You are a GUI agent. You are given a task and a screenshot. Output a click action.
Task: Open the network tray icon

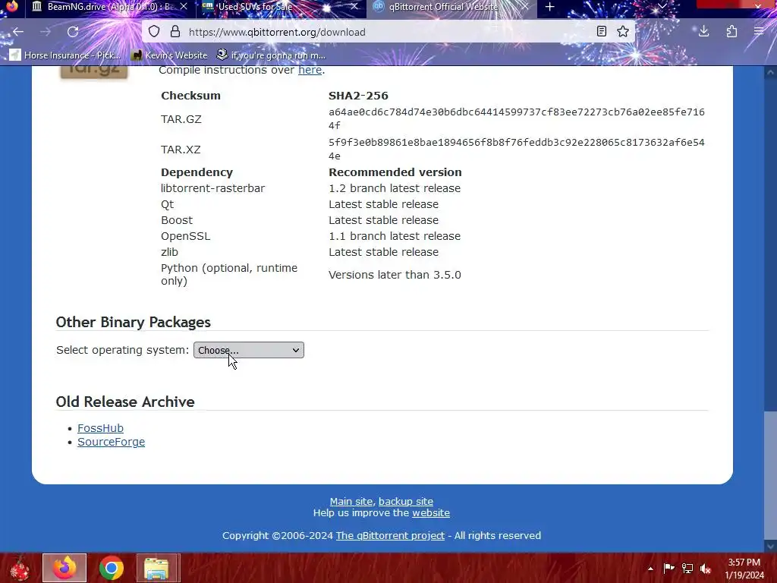pos(687,568)
